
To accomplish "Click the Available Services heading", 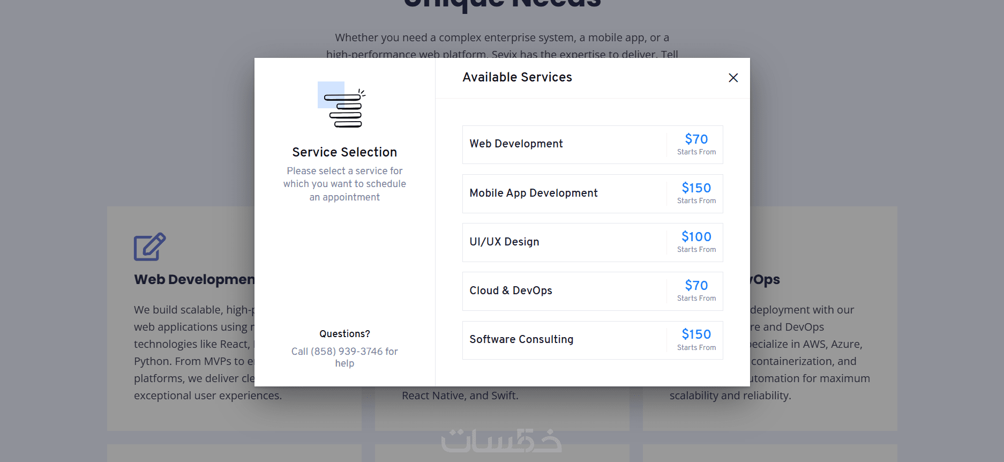I will 517,78.
